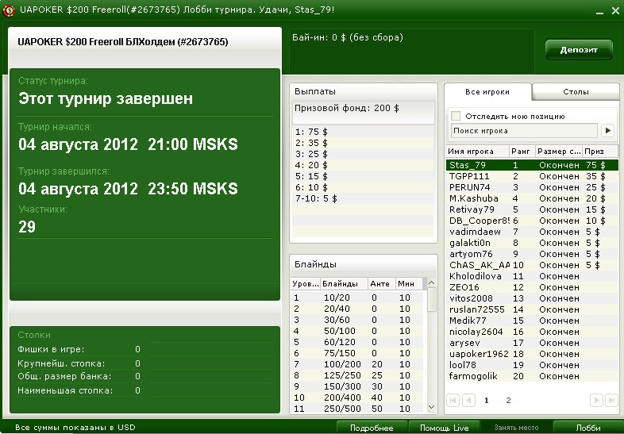Select player row 'farmogolik'

click(532, 376)
